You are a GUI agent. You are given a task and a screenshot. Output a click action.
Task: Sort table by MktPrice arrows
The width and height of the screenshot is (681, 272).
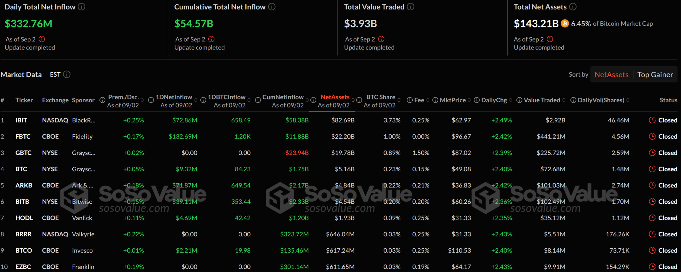click(x=469, y=100)
